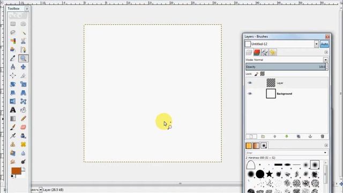Choose the Rotate tool

pos(13,84)
